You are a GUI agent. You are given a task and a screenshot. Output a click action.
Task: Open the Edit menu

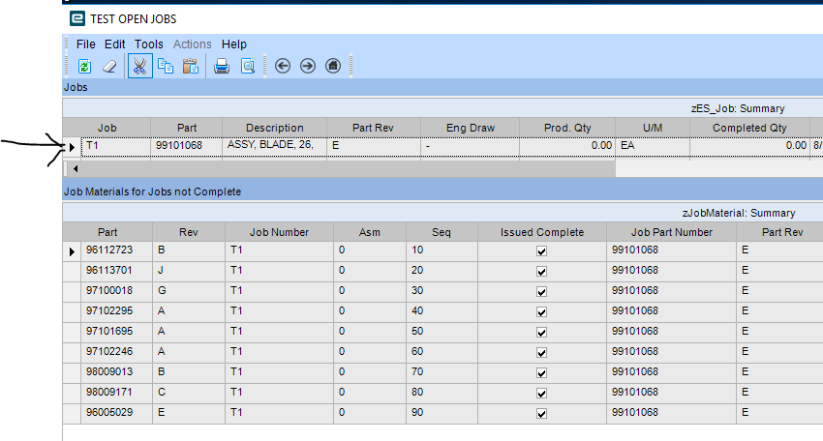(x=114, y=44)
